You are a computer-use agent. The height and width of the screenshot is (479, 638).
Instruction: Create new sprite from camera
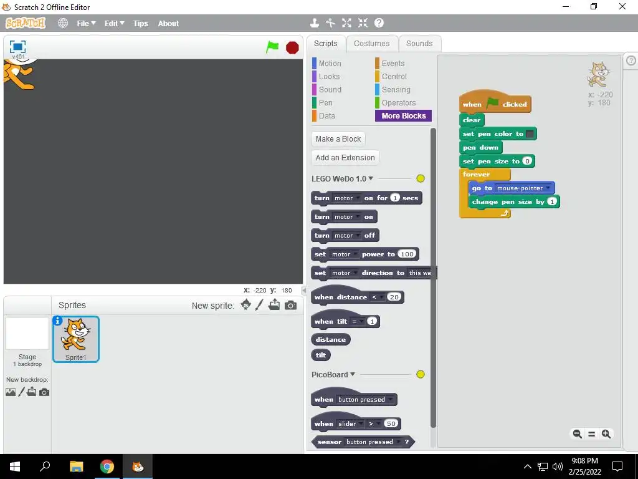tap(290, 305)
